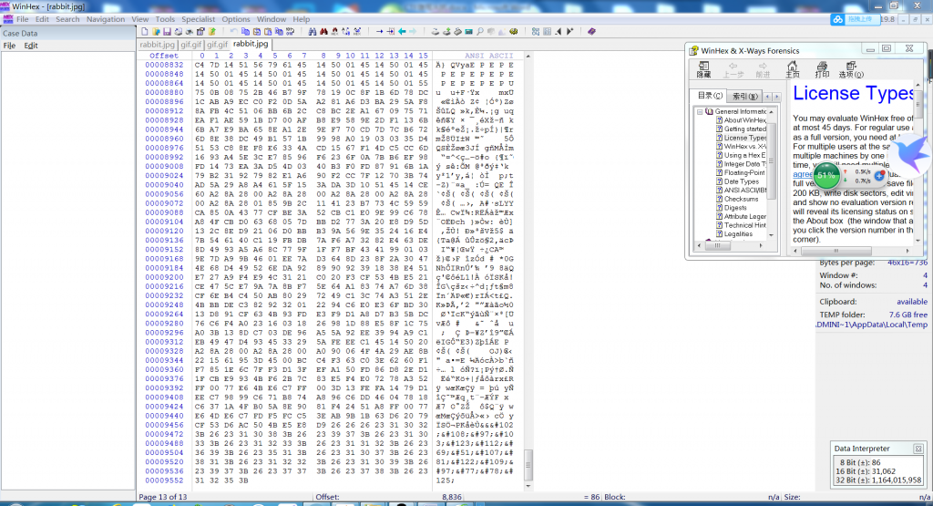Image resolution: width=933 pixels, height=506 pixels.
Task: Click the hex editor vertical scrollbar thumb
Action: tap(528, 464)
